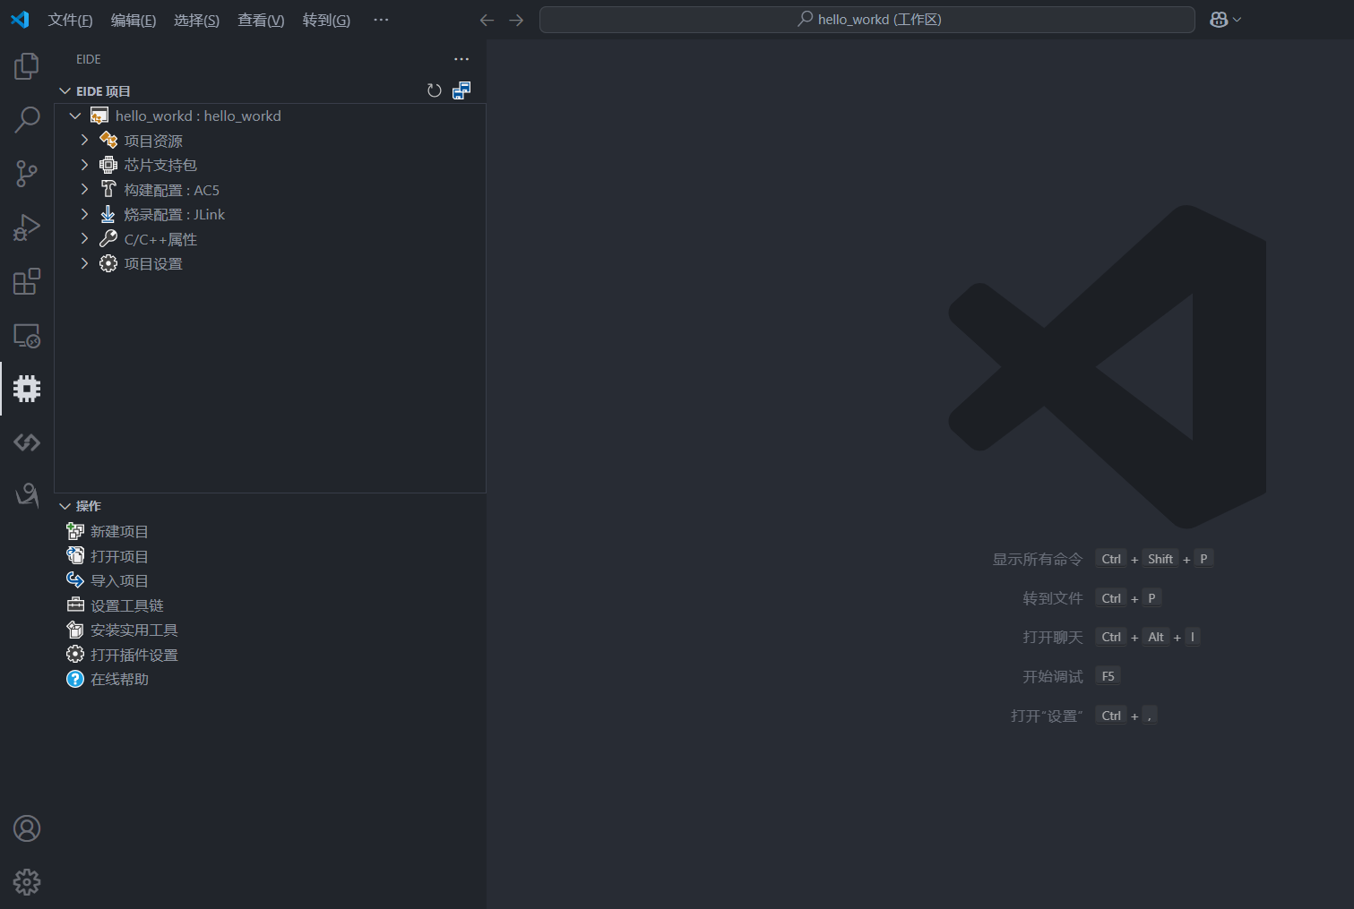Open EIDE view more actions menu
The height and width of the screenshot is (909, 1354).
tap(461, 59)
